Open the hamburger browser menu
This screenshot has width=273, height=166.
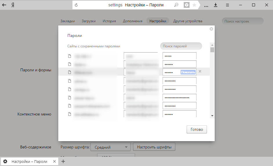[227, 5]
